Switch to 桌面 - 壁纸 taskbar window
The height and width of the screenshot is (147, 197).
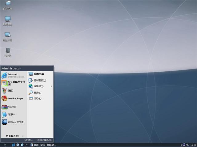tap(43, 145)
